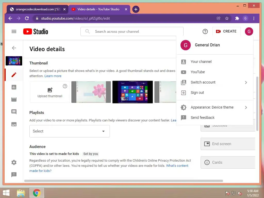Go back with the sidebar arrow
The width and height of the screenshot is (264, 198).
[x=14, y=48]
